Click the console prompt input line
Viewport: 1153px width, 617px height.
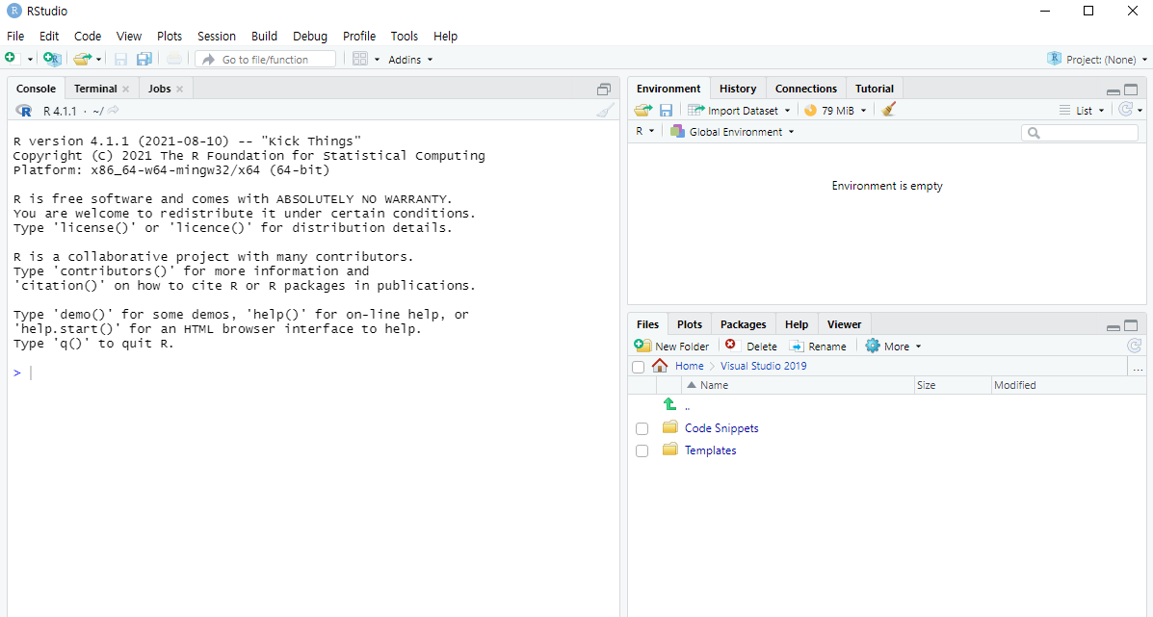(x=314, y=373)
